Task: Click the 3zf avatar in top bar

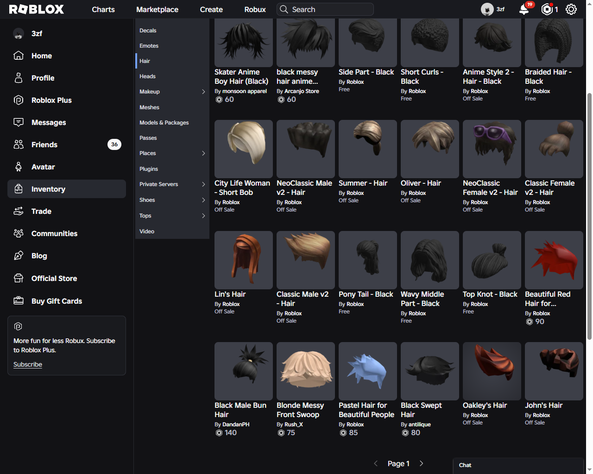Action: coord(487,9)
